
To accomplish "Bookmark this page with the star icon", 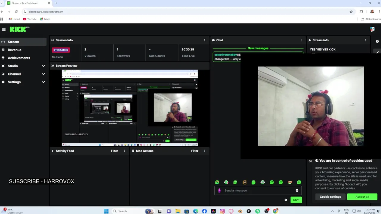I will [351, 12].
